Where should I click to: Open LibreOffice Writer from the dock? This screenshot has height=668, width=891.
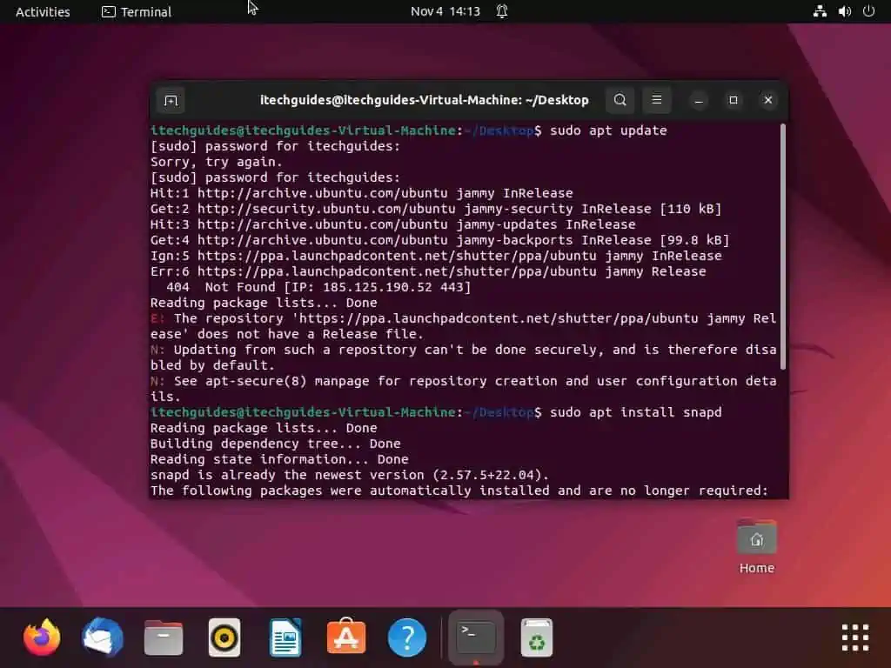coord(285,638)
